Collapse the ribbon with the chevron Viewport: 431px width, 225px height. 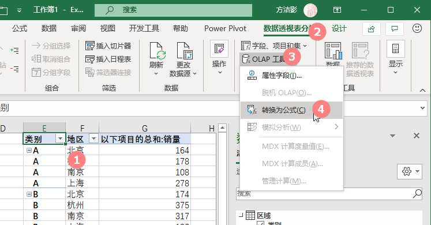(422, 90)
